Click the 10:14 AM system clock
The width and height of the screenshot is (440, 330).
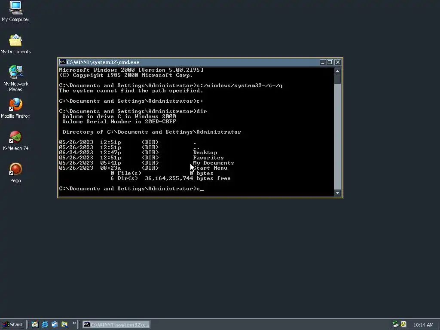pyautogui.click(x=423, y=325)
